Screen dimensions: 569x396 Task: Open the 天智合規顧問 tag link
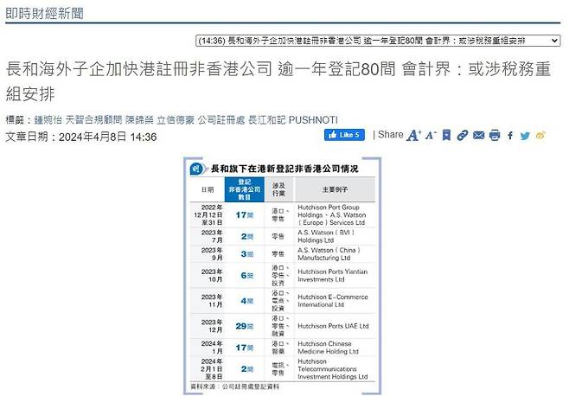coord(93,120)
